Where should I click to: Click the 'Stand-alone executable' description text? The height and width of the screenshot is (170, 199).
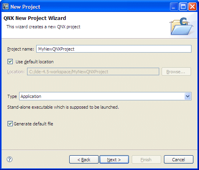coord(63,107)
